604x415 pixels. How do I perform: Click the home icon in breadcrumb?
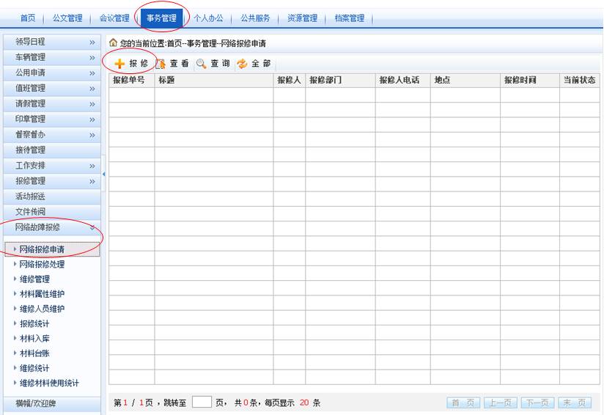click(x=113, y=43)
